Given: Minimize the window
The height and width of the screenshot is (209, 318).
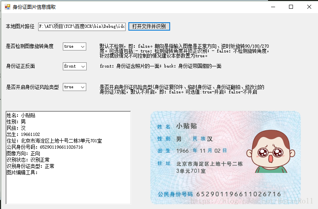Looking at the screenshot, I should tap(273, 7).
